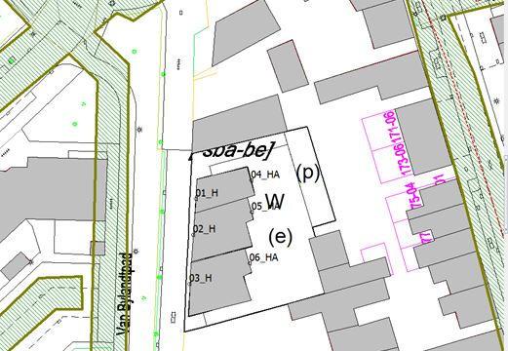Click the 02_H measurement point label

pyautogui.click(x=205, y=229)
